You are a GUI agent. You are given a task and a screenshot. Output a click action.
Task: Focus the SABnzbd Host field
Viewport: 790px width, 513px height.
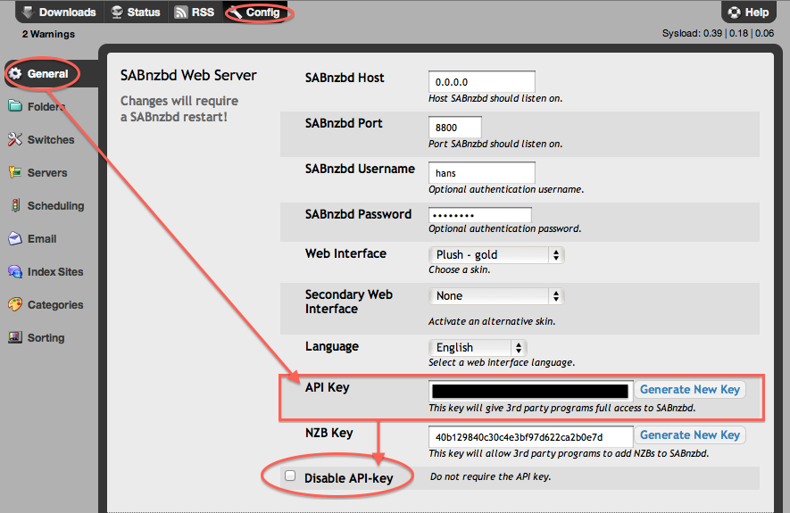[x=482, y=81]
